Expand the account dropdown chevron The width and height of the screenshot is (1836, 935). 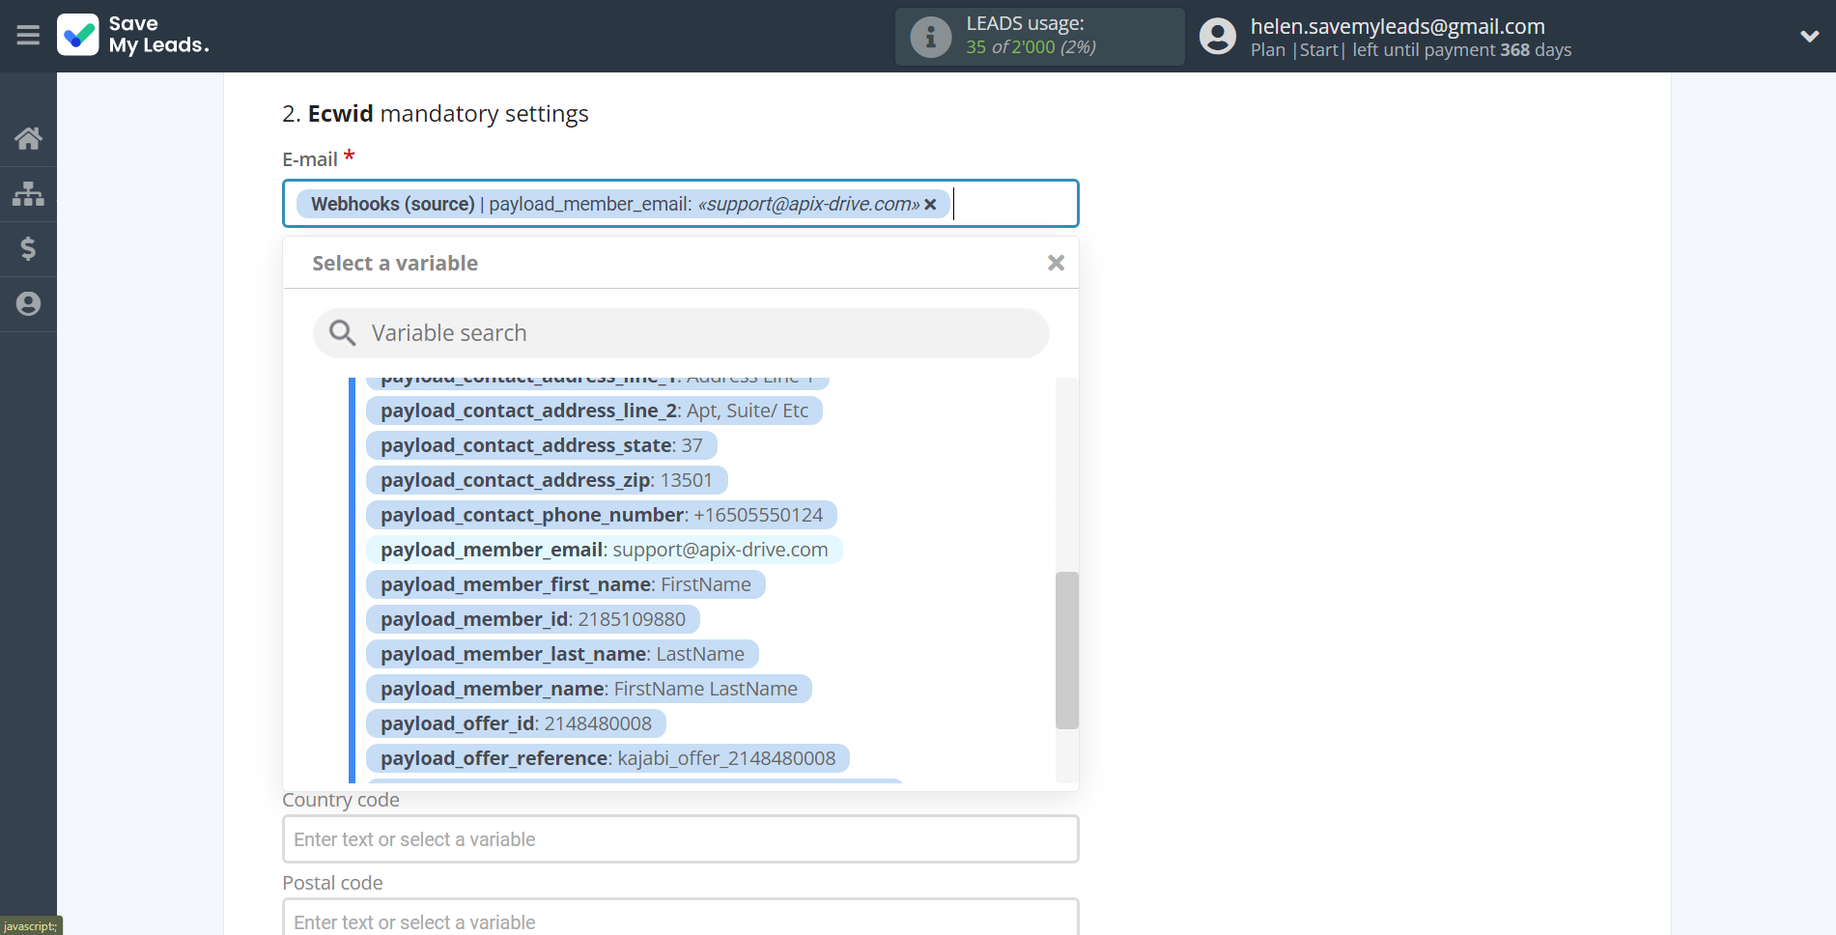click(x=1810, y=37)
